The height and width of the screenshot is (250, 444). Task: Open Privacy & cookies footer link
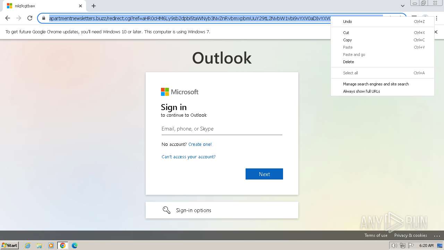(x=410, y=235)
